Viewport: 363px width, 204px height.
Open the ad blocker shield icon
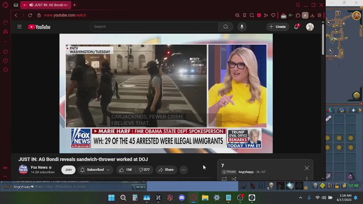[259, 15]
